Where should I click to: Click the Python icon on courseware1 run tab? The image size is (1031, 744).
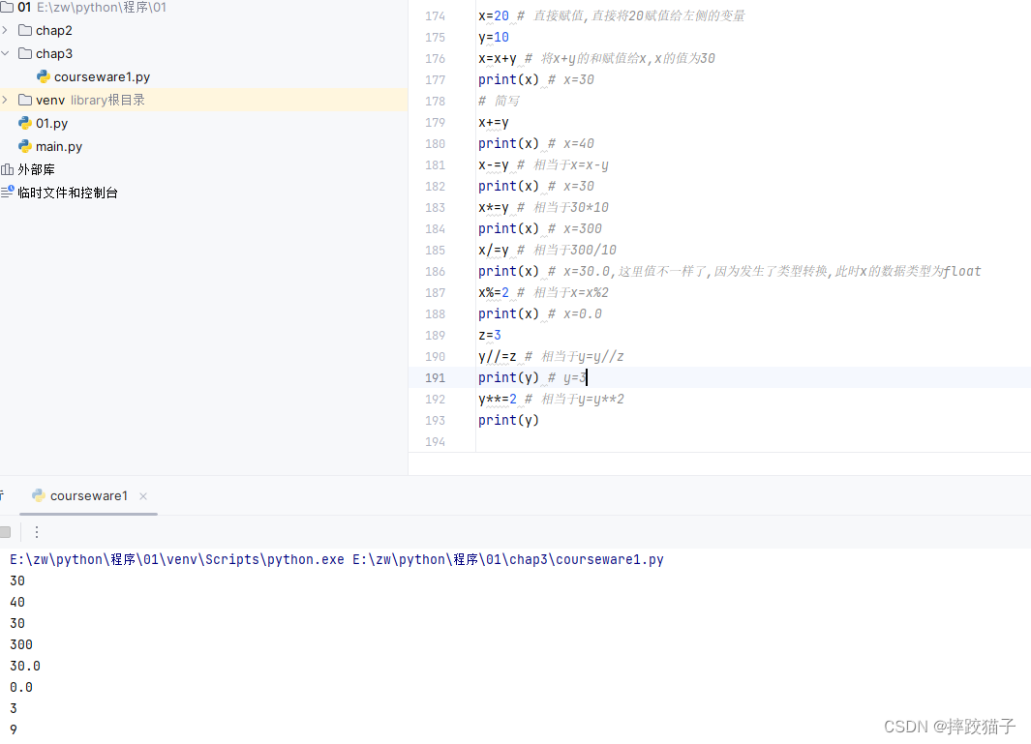click(38, 495)
